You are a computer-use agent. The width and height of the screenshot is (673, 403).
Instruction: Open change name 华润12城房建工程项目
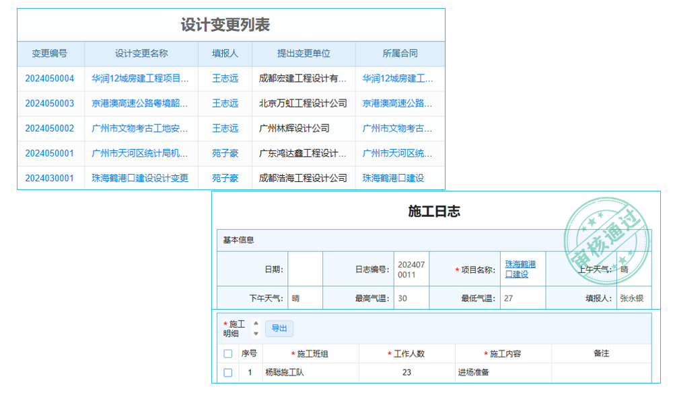point(141,79)
